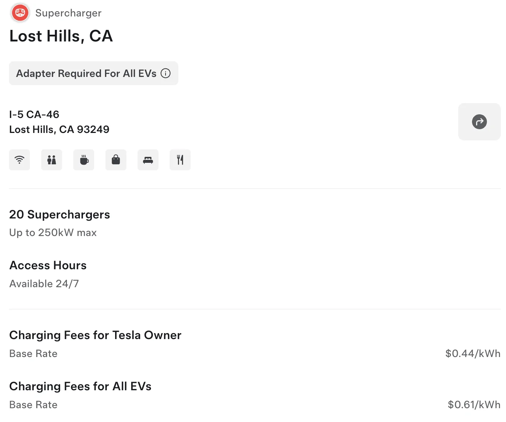Click the red Supercharger logo icon
Viewport: 506px width, 422px height.
tap(20, 13)
